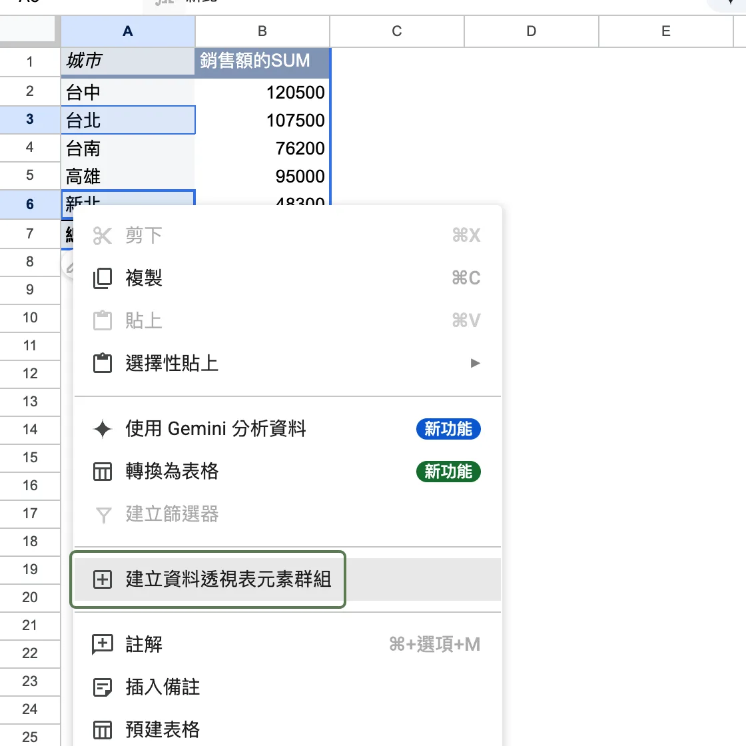The image size is (746, 746).
Task: Click the 台南 cell
Action: click(128, 149)
